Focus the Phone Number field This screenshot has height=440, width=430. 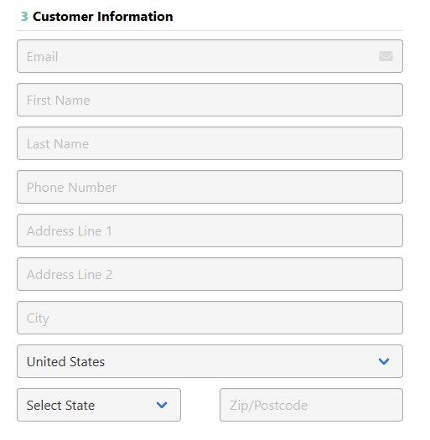click(210, 187)
